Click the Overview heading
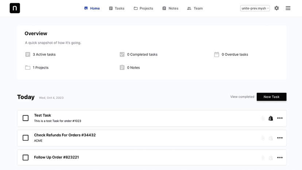302x170 pixels. point(36,34)
